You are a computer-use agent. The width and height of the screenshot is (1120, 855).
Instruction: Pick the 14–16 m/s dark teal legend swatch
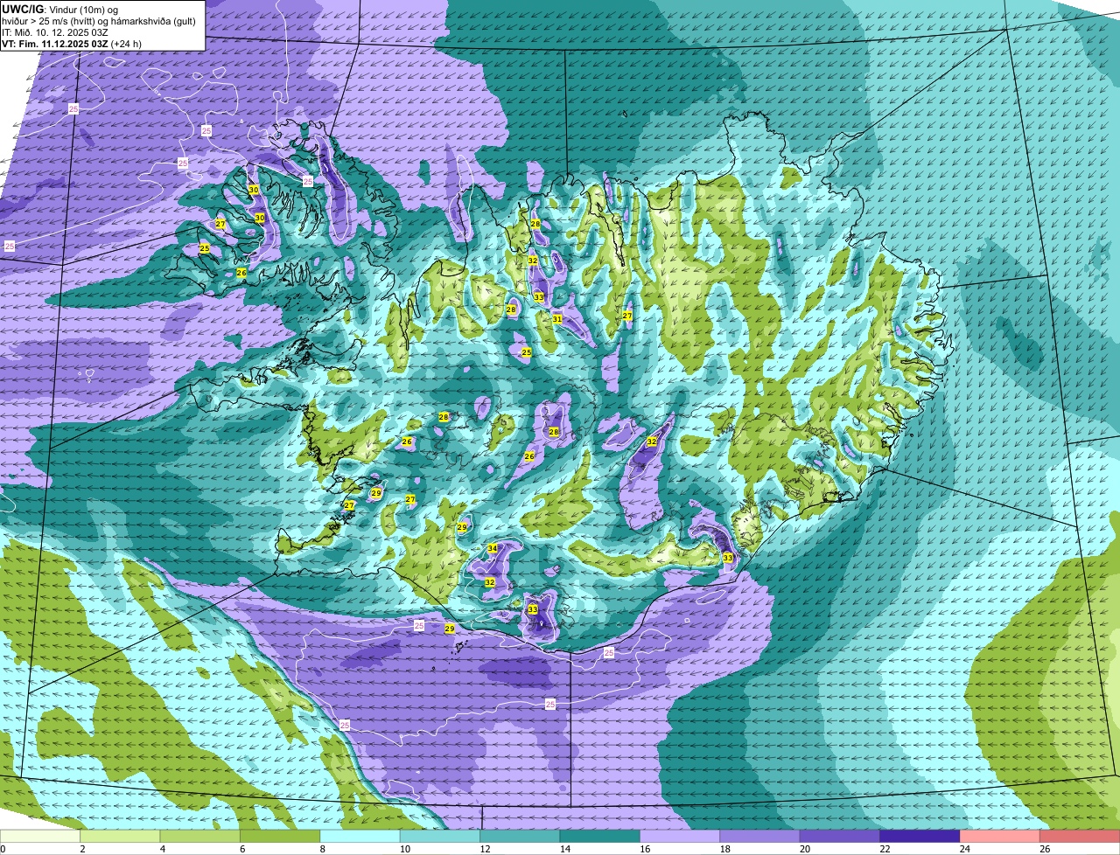coord(600,837)
